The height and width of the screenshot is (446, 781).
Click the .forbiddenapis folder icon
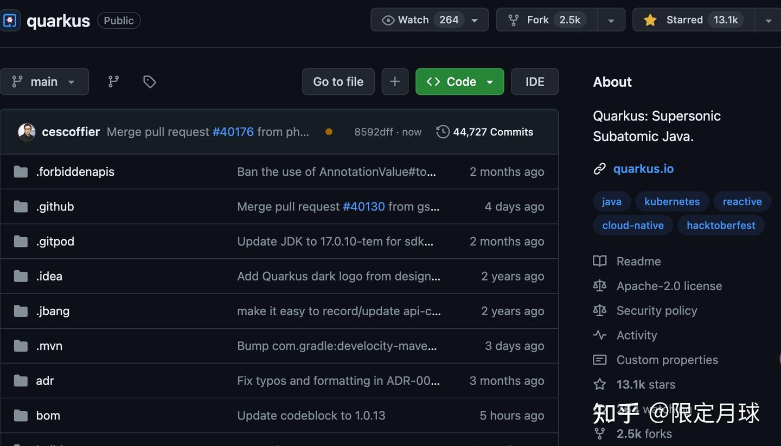[x=21, y=172]
